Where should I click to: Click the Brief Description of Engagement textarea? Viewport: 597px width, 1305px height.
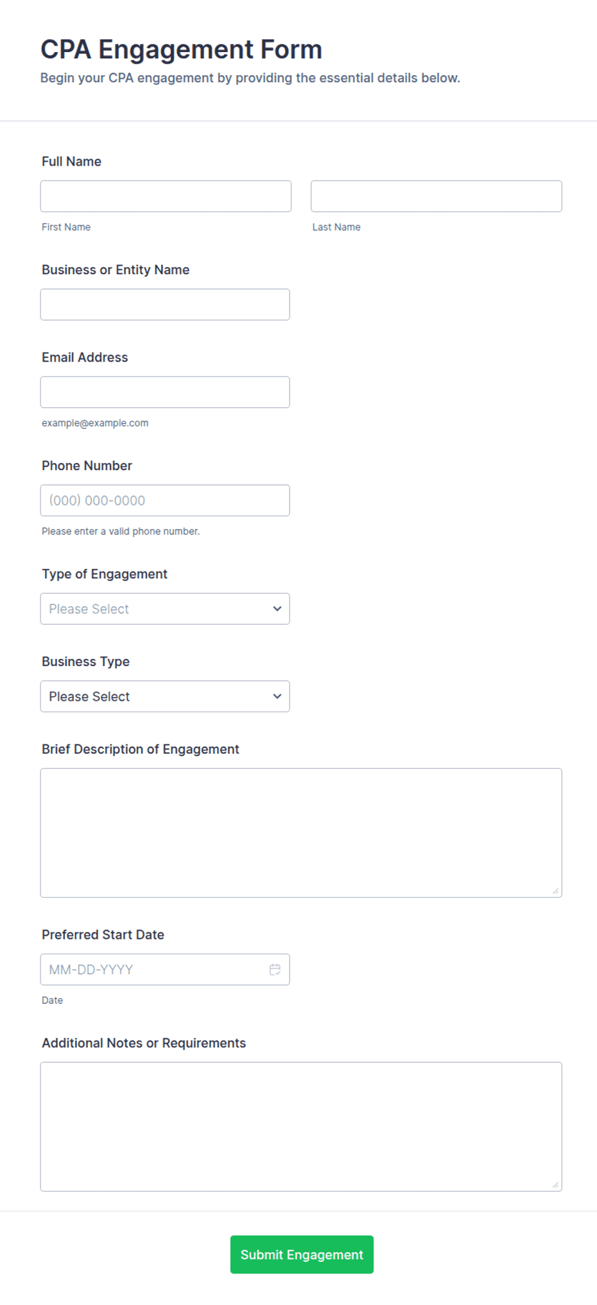pos(301,833)
